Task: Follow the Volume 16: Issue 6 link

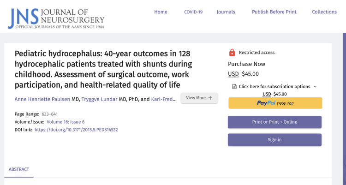Action: click(x=66, y=122)
